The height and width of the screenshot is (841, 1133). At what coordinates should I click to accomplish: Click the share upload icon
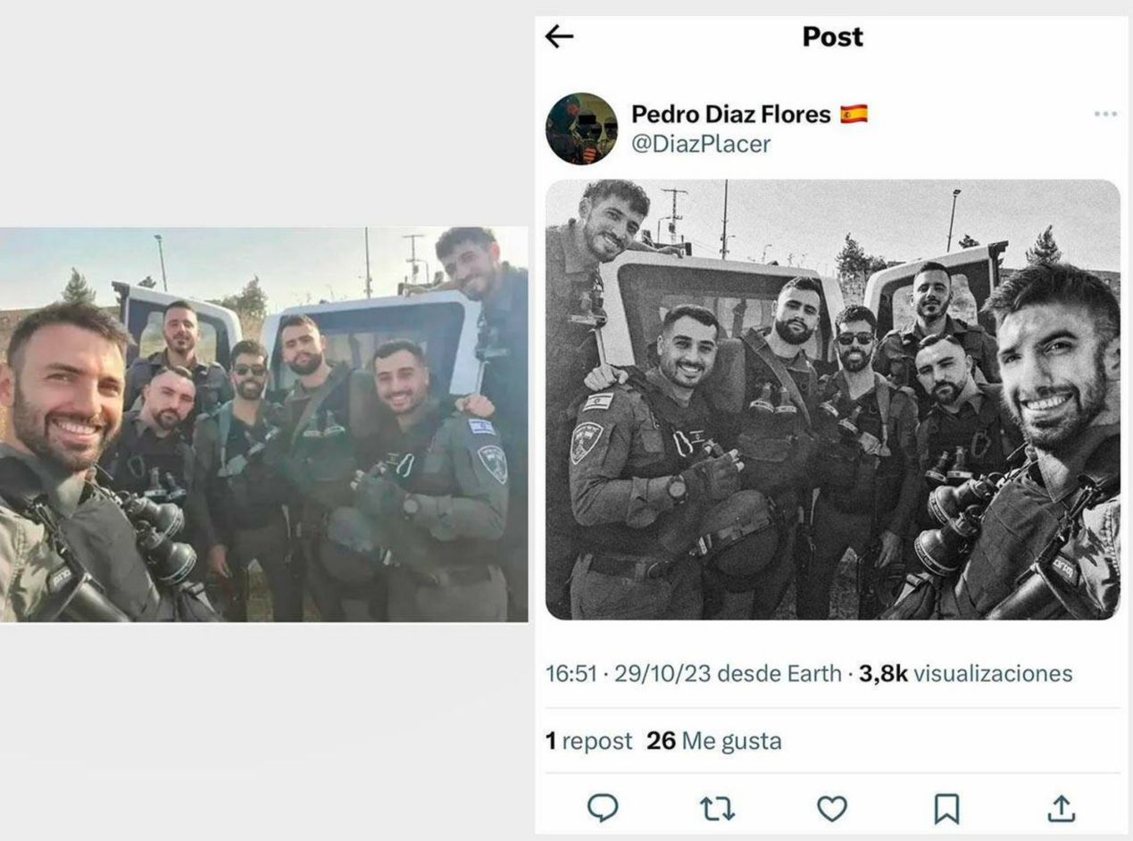1061,808
